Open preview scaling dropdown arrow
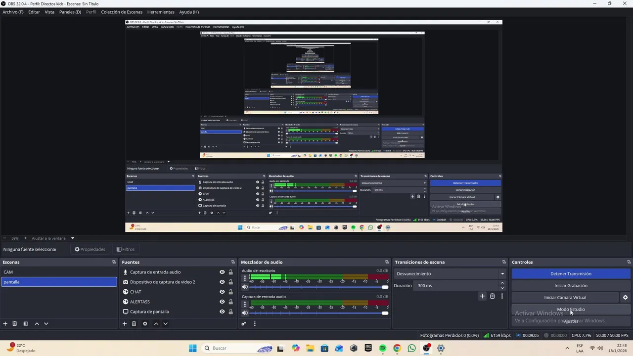 coord(72,238)
